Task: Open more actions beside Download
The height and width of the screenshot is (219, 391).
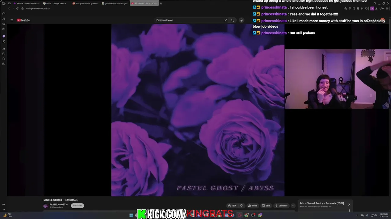Action: (x=293, y=206)
